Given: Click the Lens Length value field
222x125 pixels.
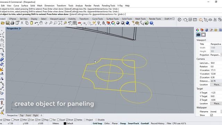Looking at the screenshot, I should 216,63.
